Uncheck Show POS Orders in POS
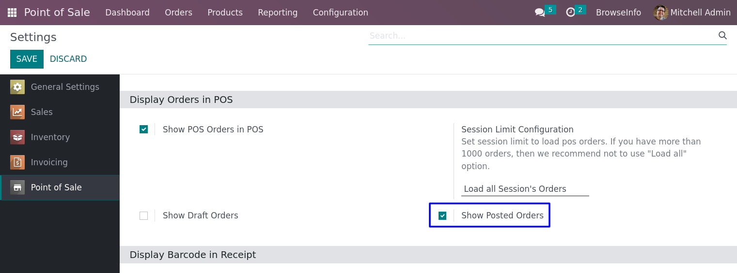The width and height of the screenshot is (737, 273). coord(143,129)
